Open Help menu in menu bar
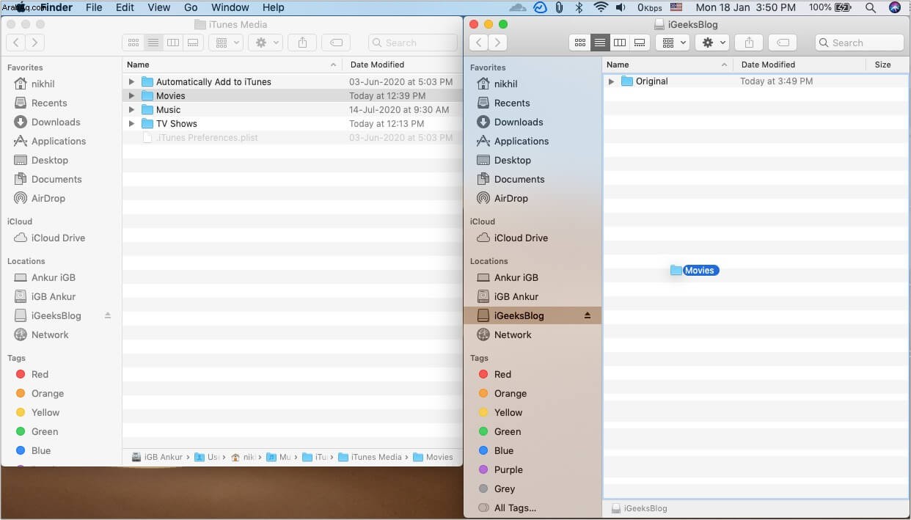 point(273,7)
